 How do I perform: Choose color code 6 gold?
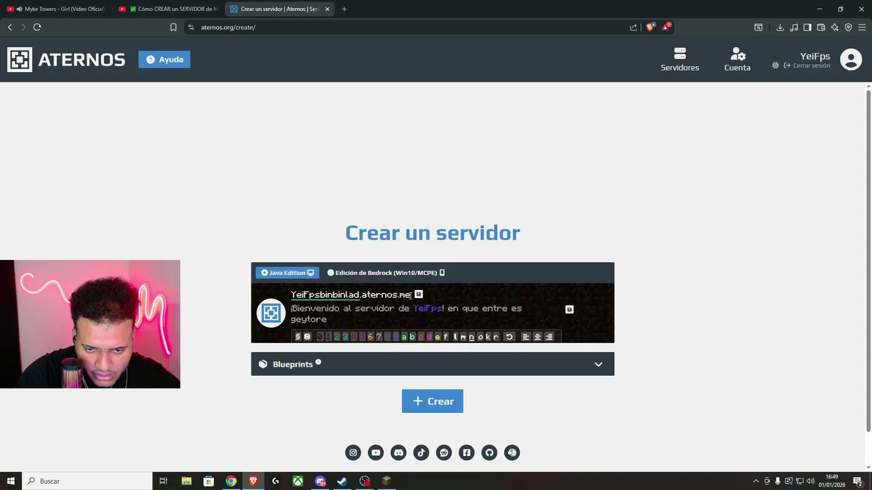(x=370, y=336)
